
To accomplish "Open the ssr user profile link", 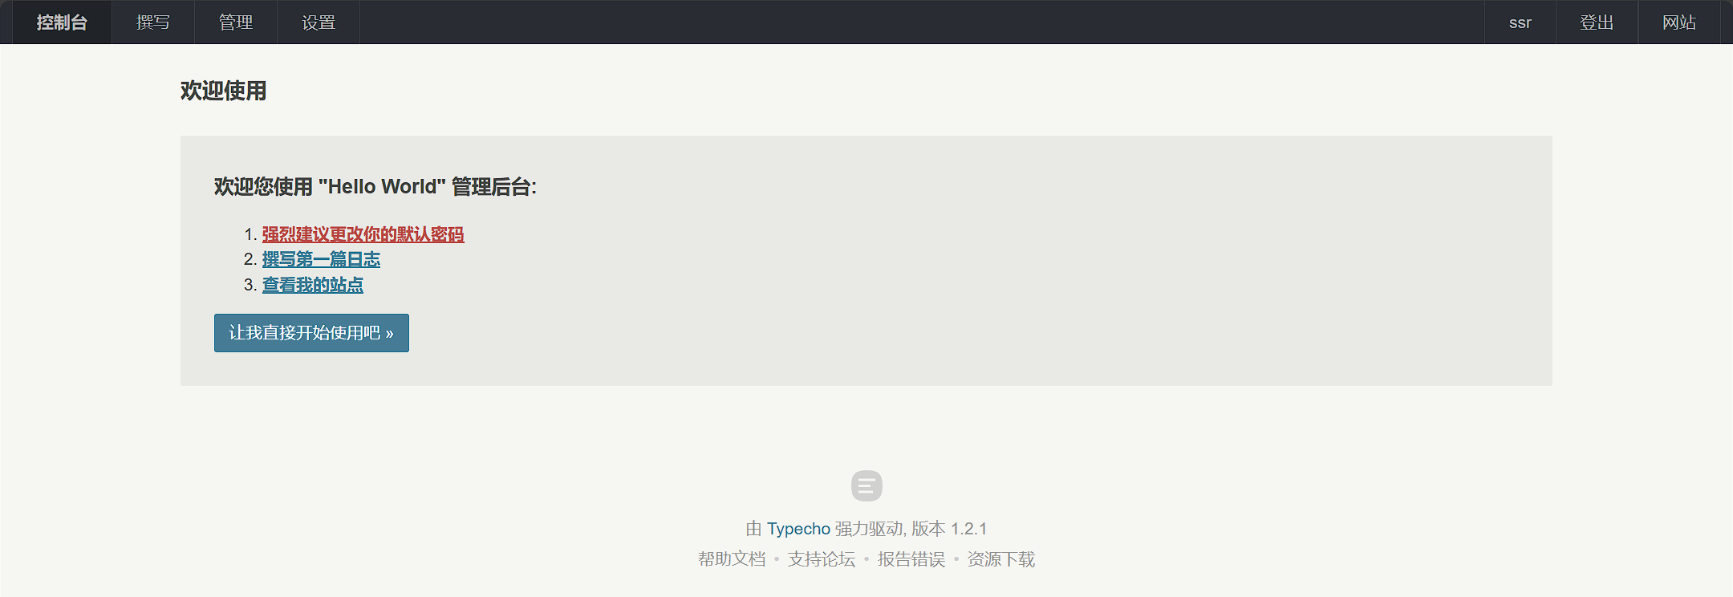I will (x=1520, y=22).
